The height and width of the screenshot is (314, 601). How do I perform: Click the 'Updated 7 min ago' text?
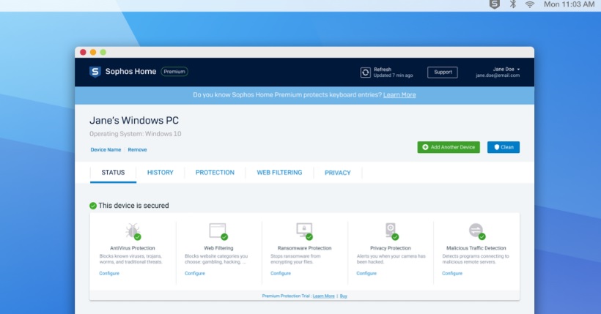394,75
